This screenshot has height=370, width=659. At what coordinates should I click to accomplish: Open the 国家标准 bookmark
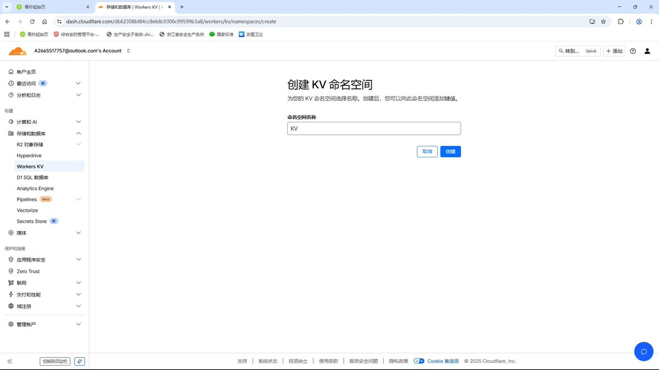[x=221, y=34]
